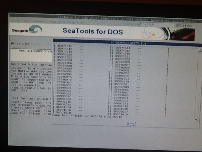202x152 pixels.
Task: Click the log window vertical scrollbar track
Action: pos(198,85)
